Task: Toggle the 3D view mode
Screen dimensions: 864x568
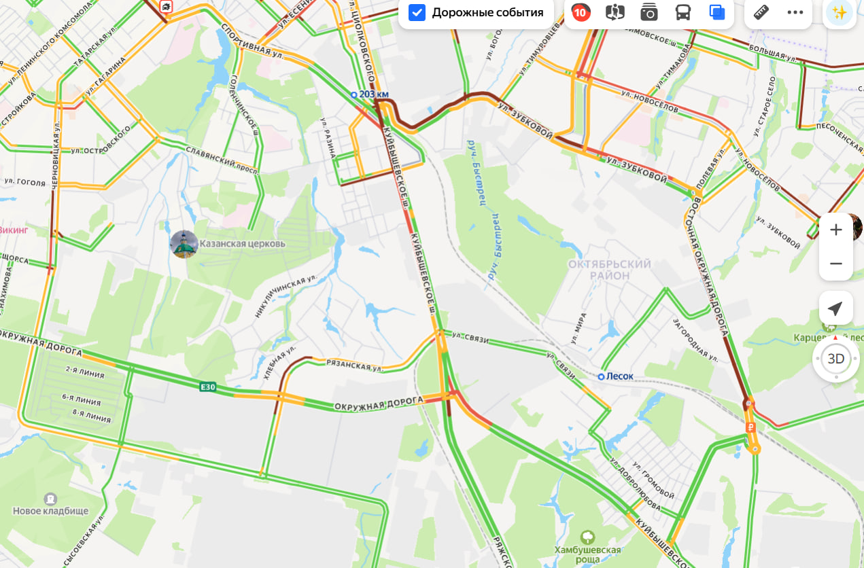Action: tap(835, 359)
